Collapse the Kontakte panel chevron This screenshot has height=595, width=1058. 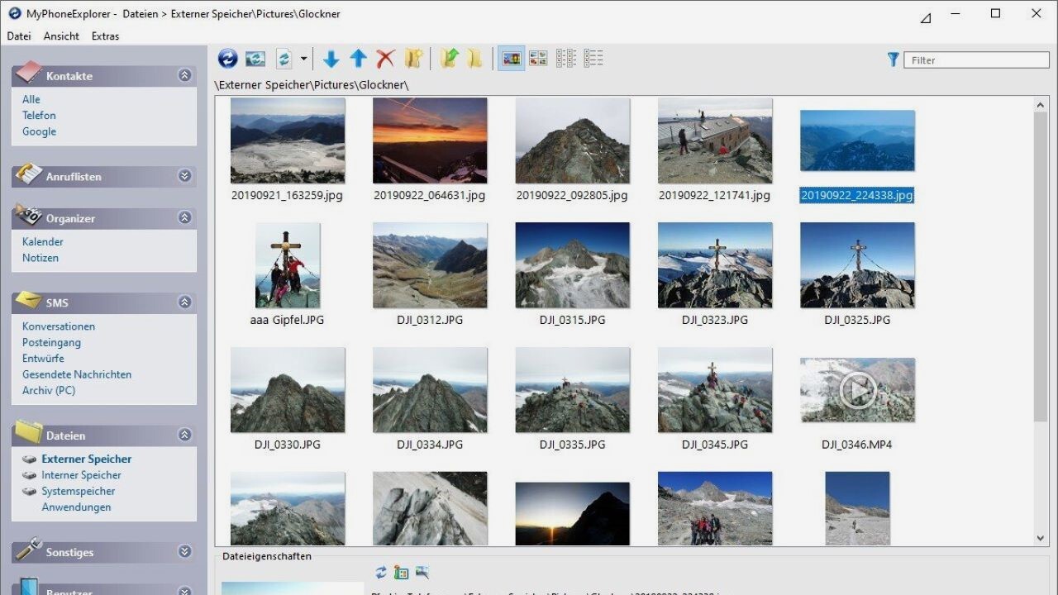tap(184, 74)
